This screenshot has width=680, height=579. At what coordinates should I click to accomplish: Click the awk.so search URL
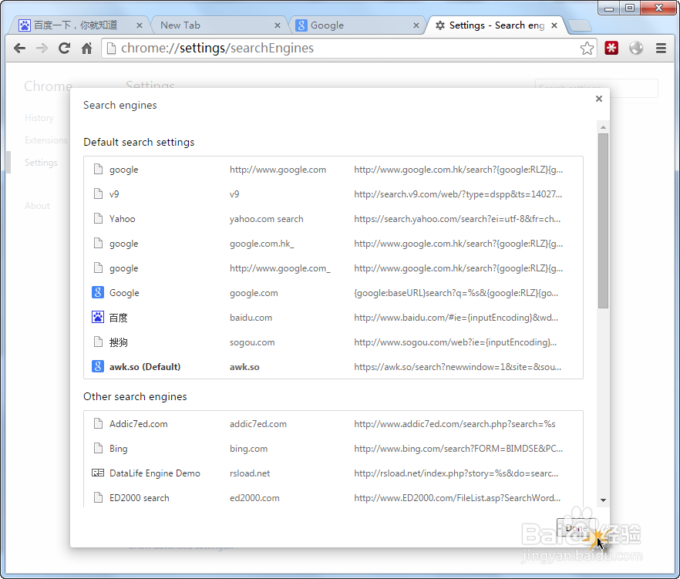pos(457,367)
